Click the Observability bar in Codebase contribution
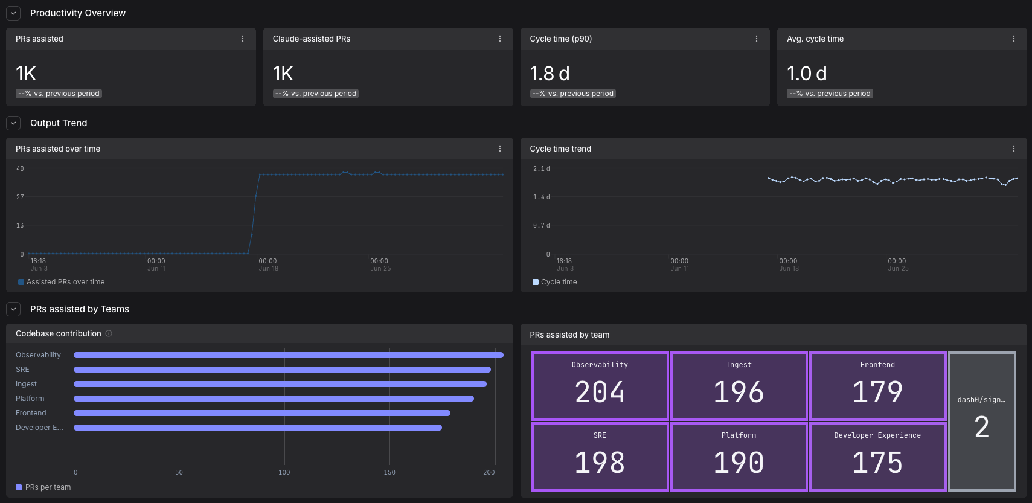 point(289,355)
